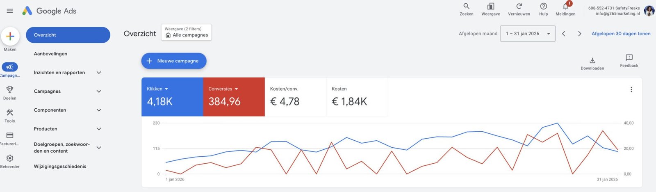Select Aanbevelingen in navigation
The width and height of the screenshot is (656, 192).
click(50, 54)
